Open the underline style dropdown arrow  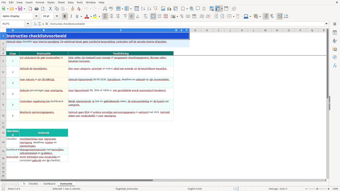point(81,16)
